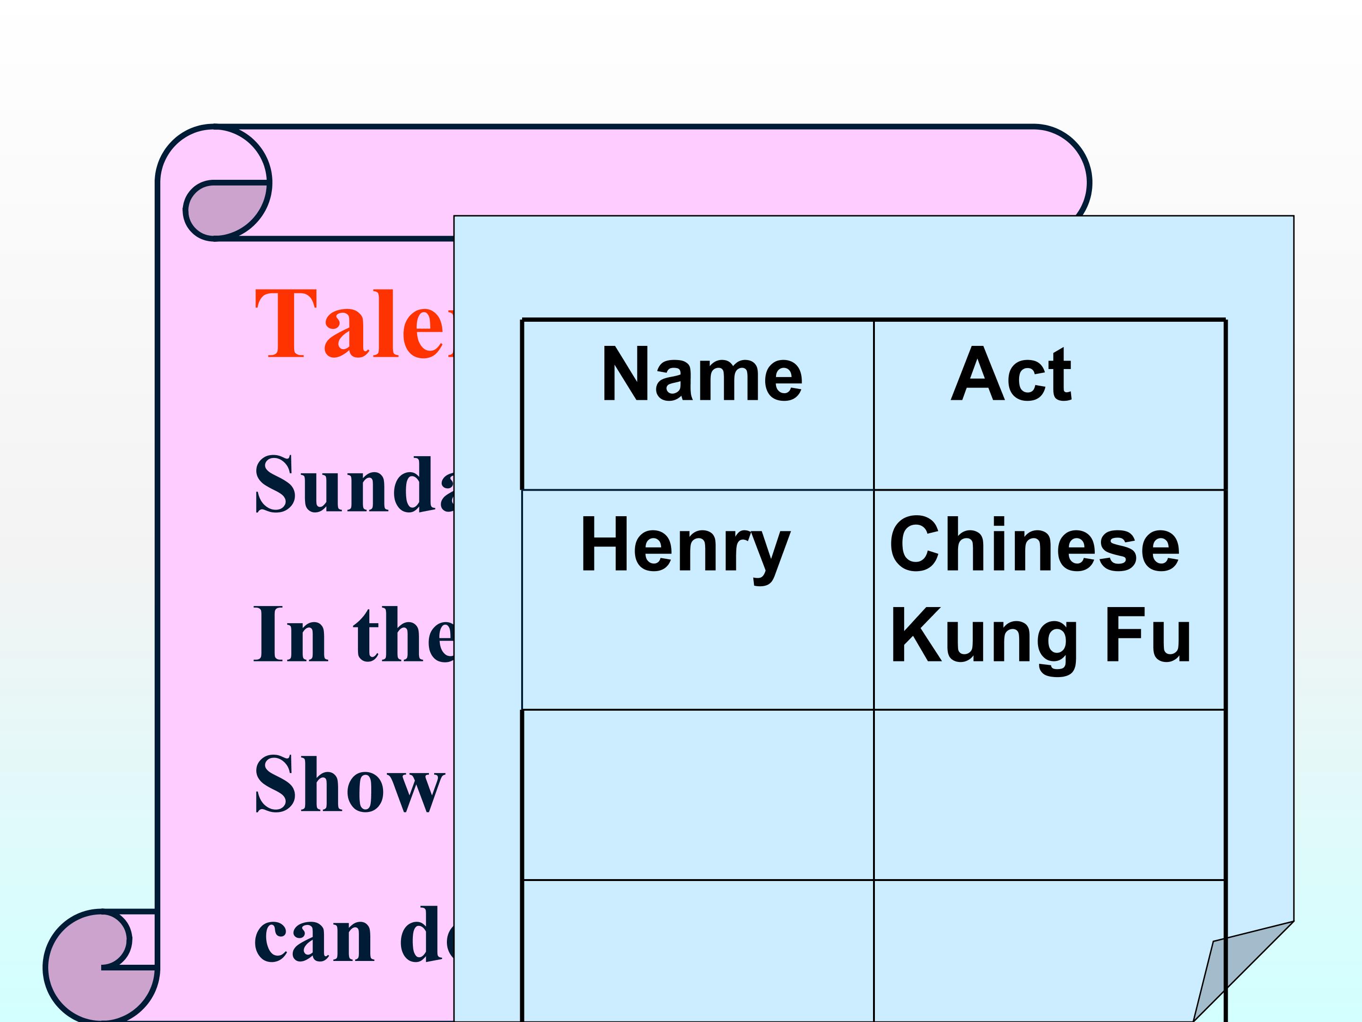This screenshot has width=1362, height=1022.
Task: Click the empty cell directly below "Henry"
Action: tap(698, 794)
